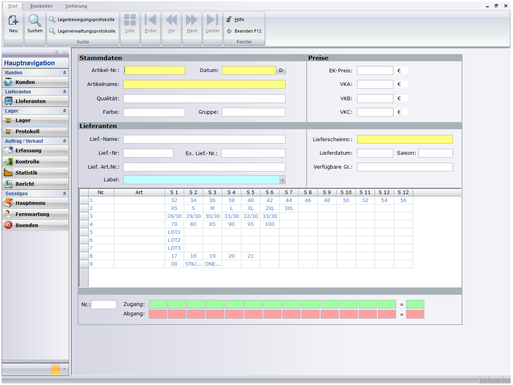Screen dimensions: 513x385
Task: Click into the Artikelname field
Action: pyautogui.click(x=204, y=84)
